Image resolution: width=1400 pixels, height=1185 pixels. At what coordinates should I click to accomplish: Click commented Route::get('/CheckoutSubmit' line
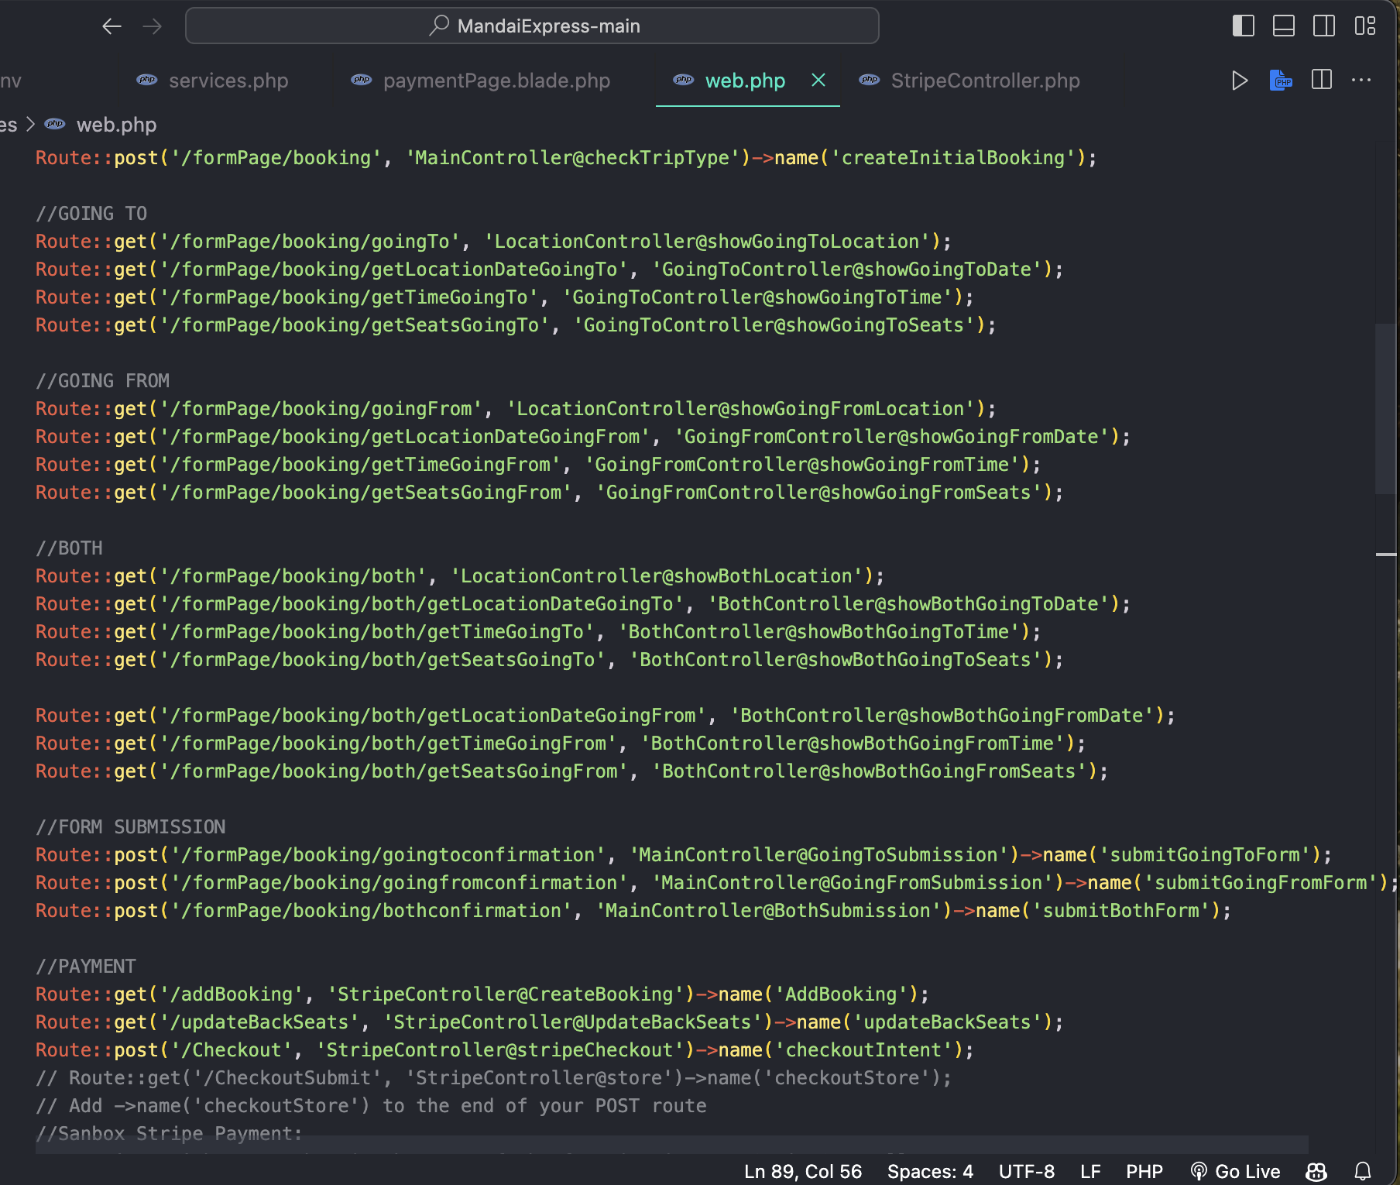pos(493,1078)
